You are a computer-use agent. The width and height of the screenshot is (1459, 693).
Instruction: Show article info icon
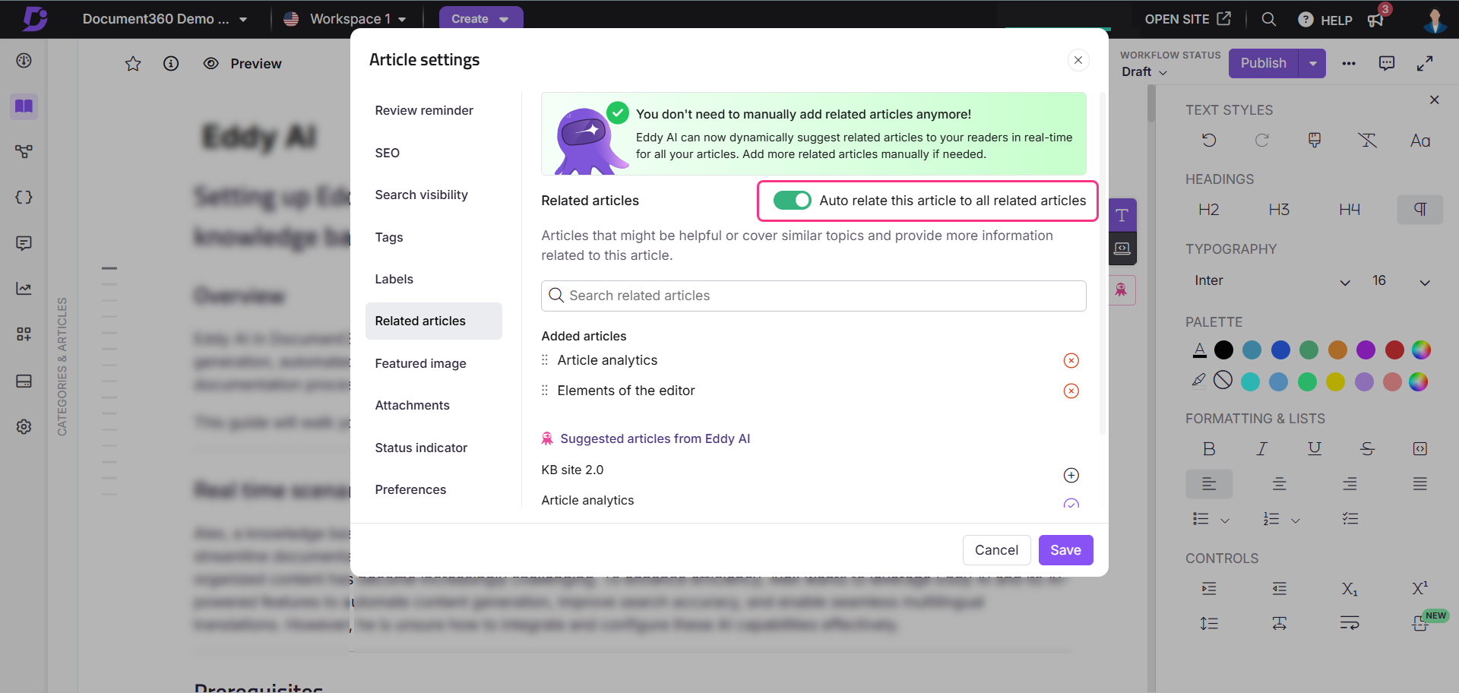[x=171, y=64]
